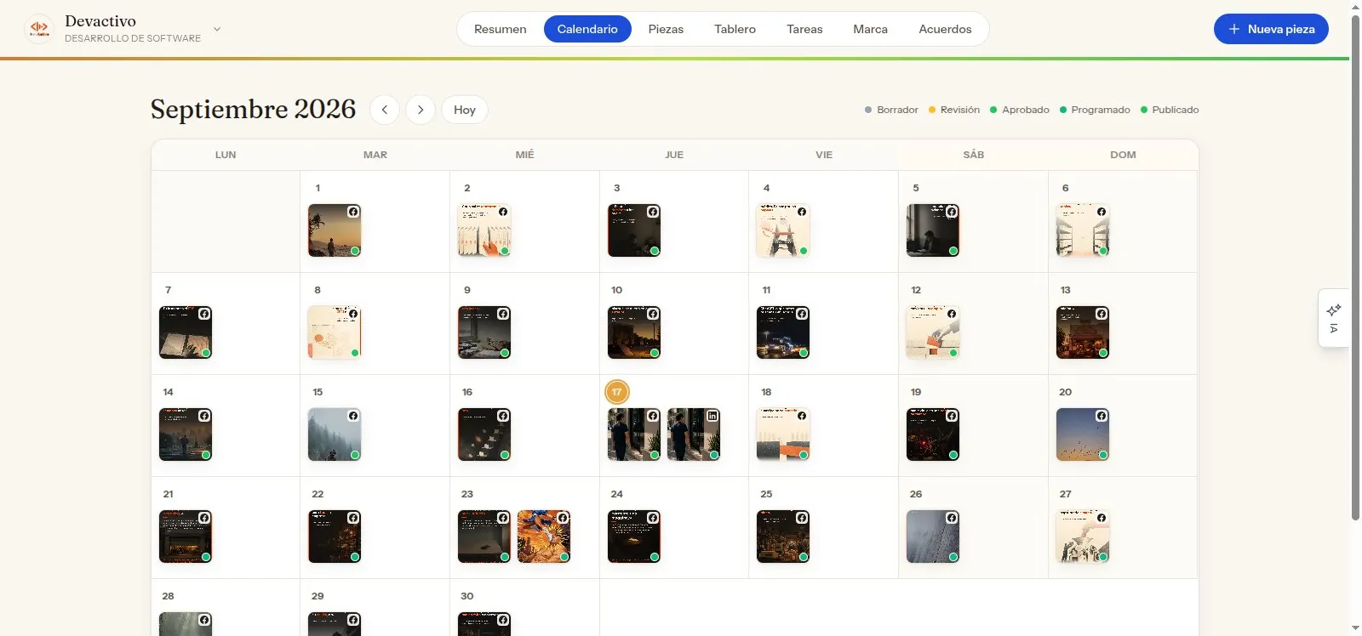Open the Resumen tab
Image resolution: width=1362 pixels, height=636 pixels.
pyautogui.click(x=500, y=29)
